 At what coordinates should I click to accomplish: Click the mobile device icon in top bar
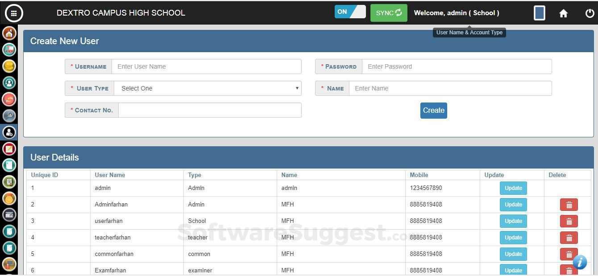(x=539, y=13)
